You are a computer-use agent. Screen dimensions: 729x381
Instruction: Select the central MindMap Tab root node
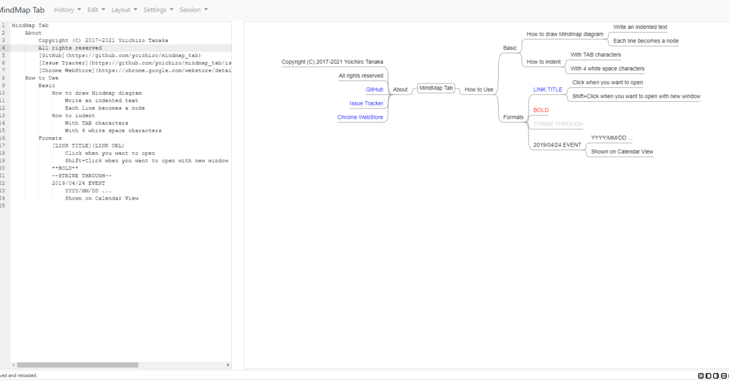[x=436, y=88]
